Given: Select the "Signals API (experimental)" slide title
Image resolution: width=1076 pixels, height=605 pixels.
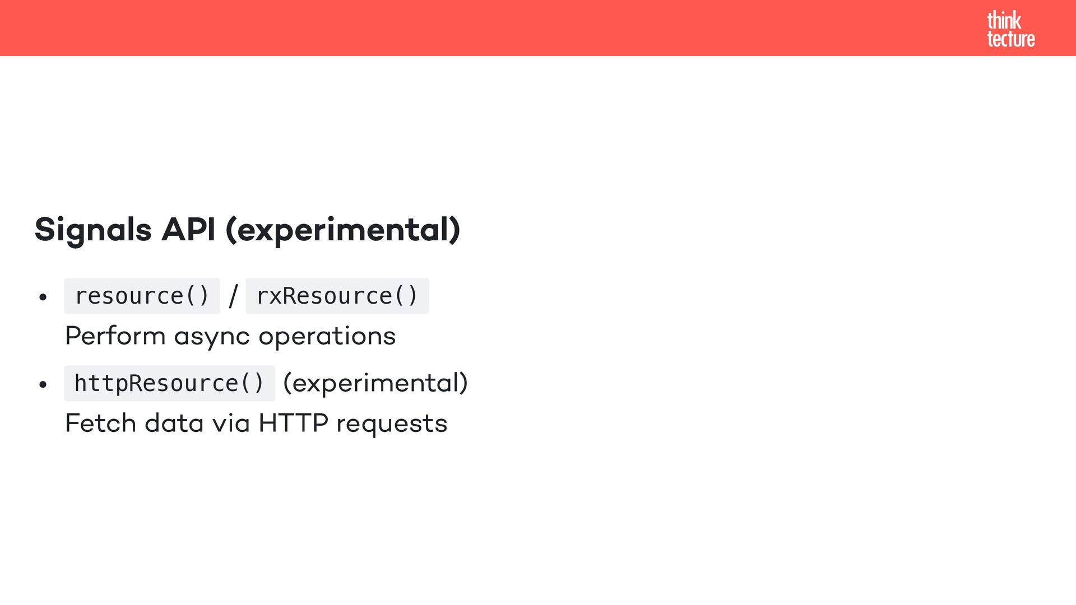Looking at the screenshot, I should tap(247, 230).
